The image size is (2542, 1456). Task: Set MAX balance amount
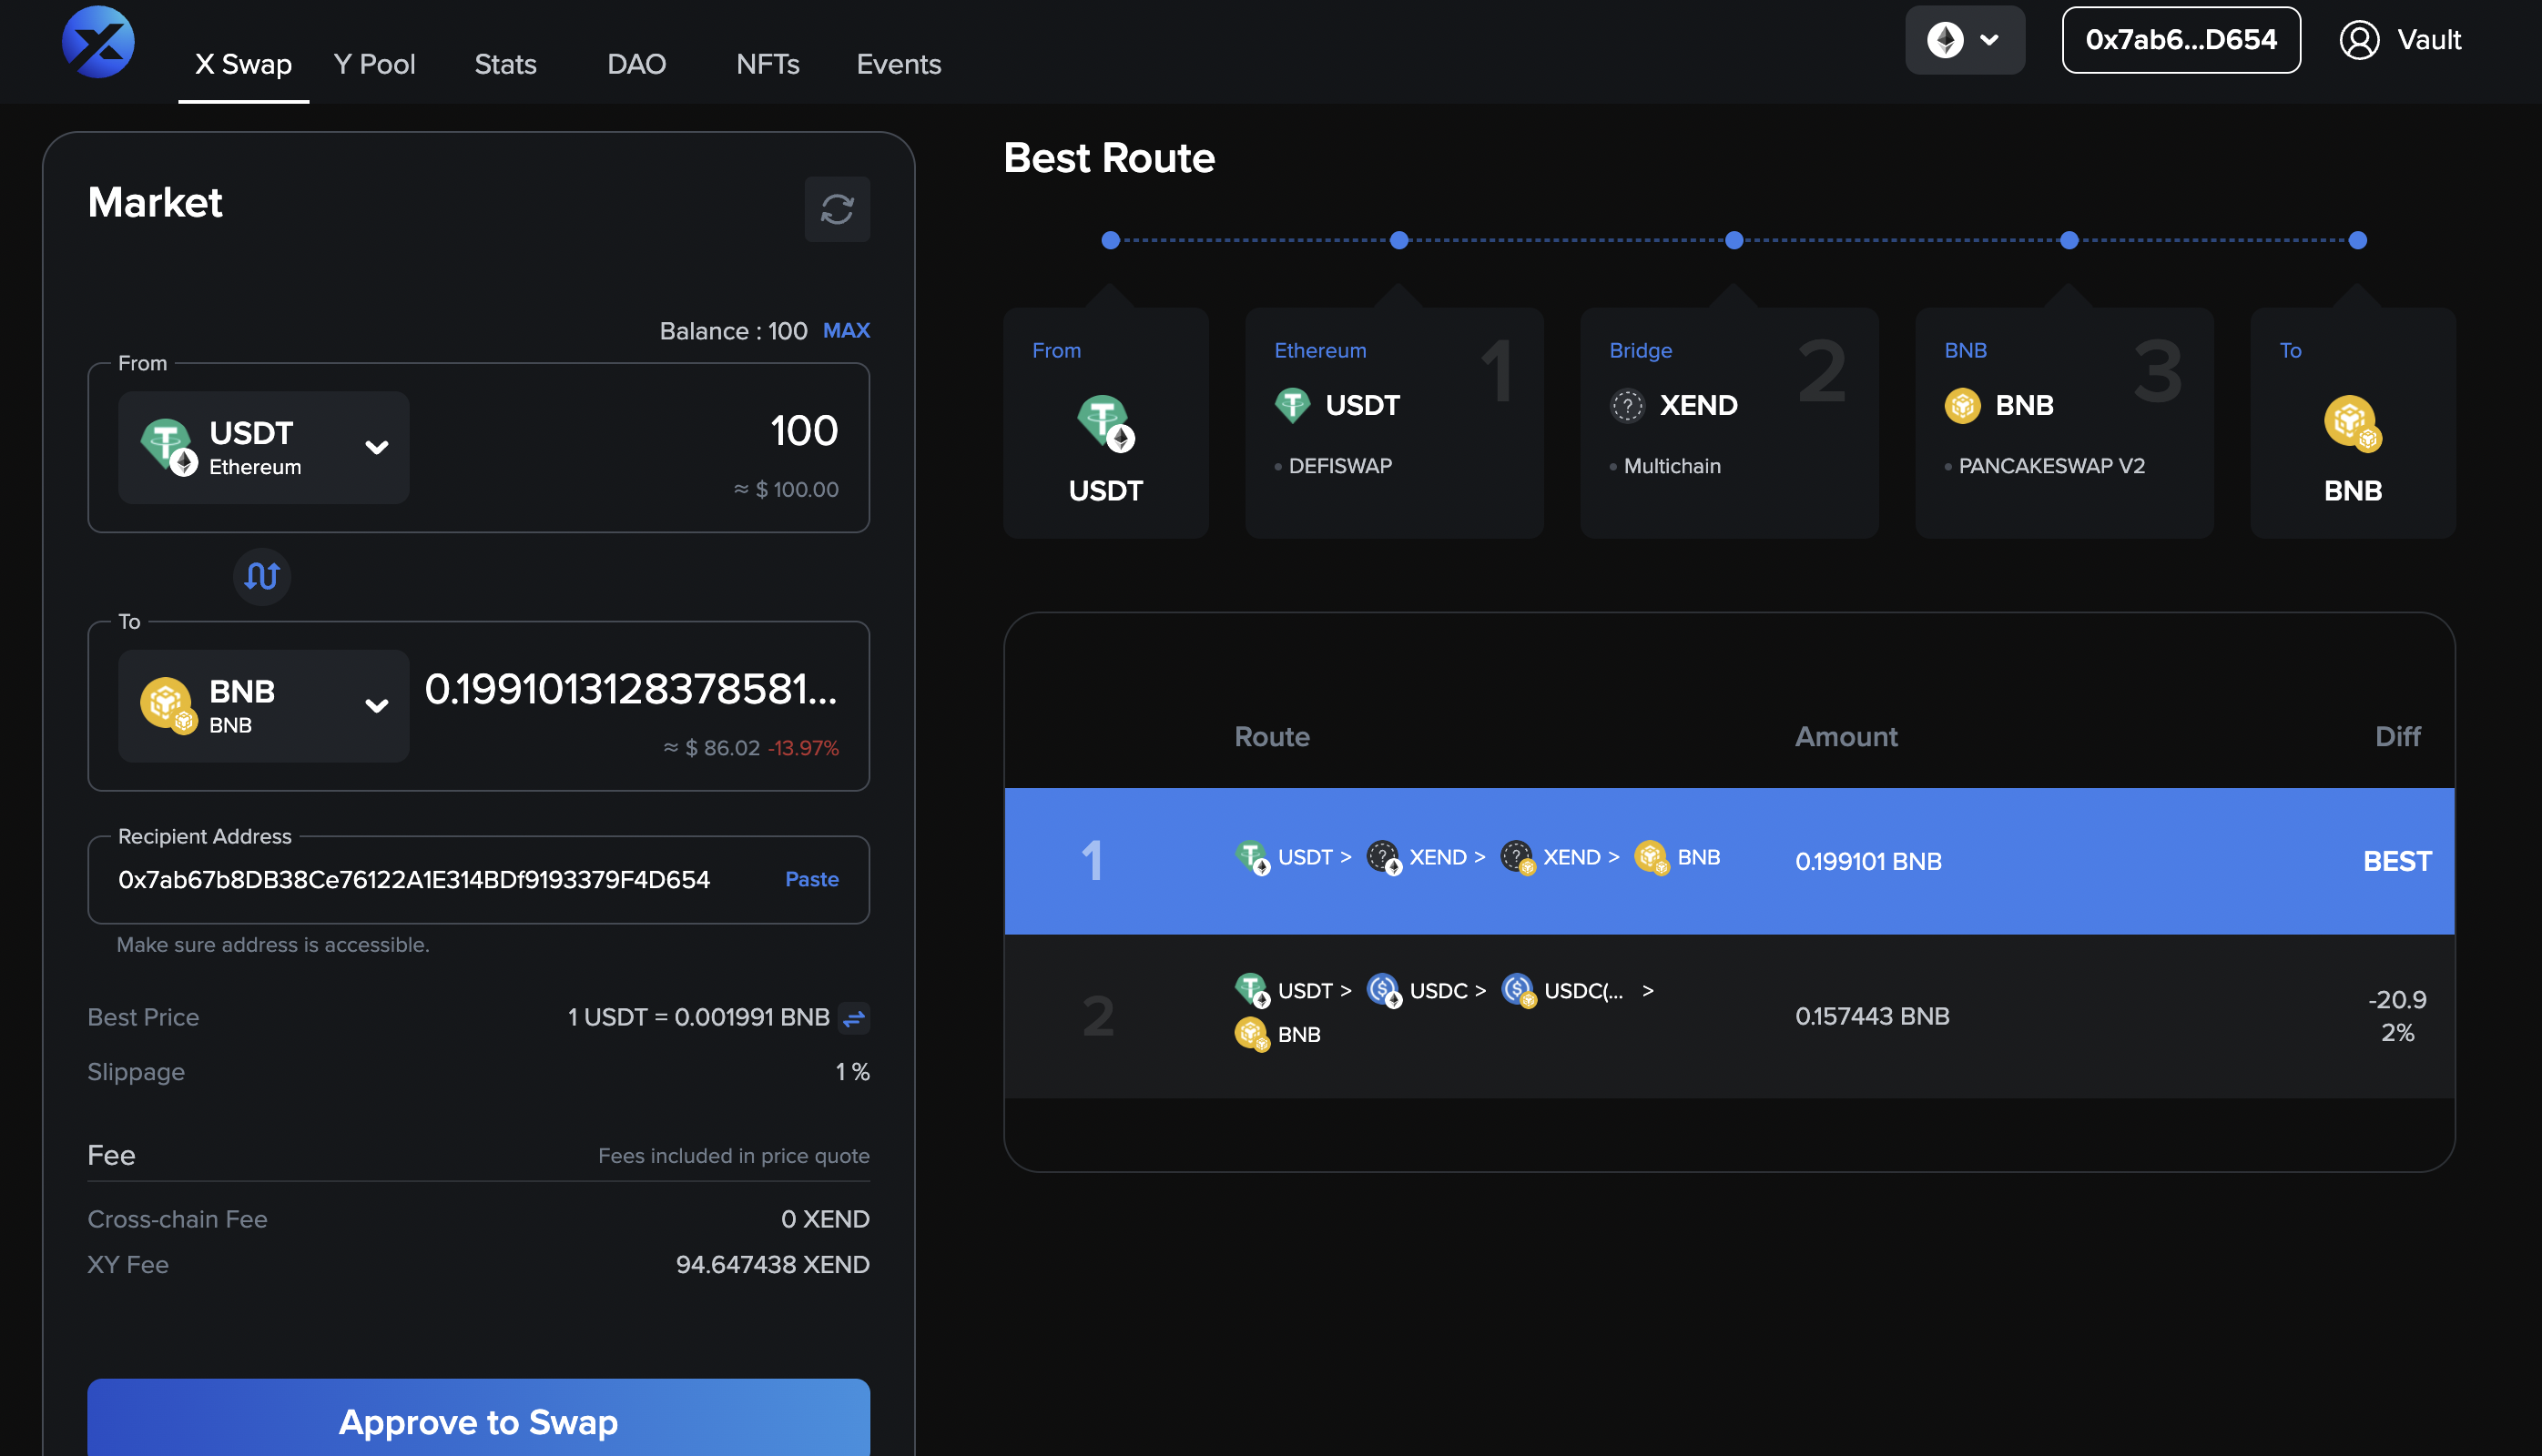click(847, 330)
